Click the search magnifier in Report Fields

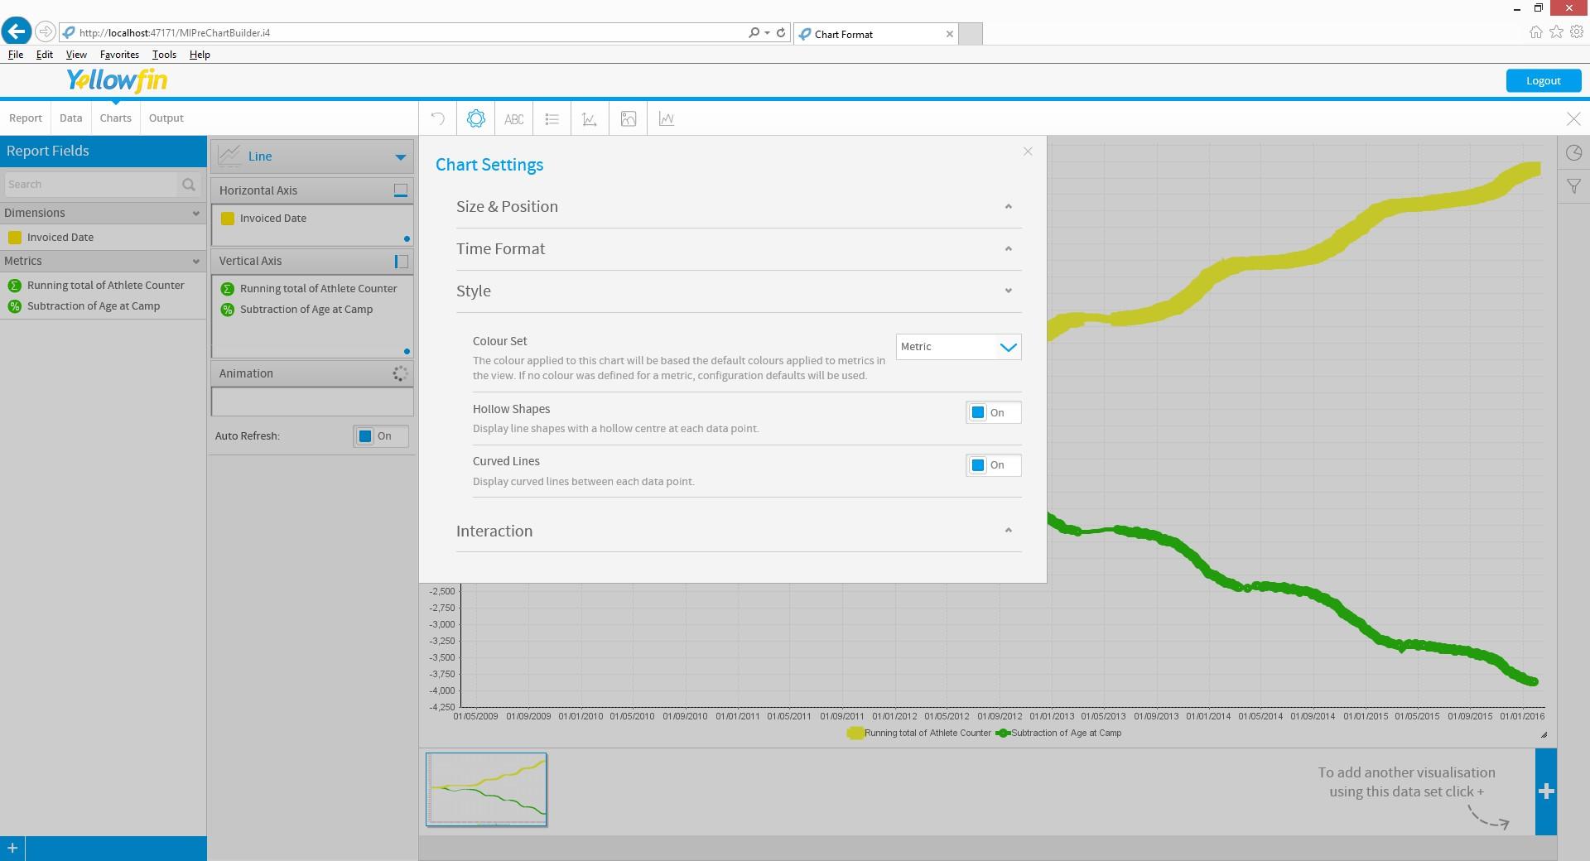[x=189, y=184]
